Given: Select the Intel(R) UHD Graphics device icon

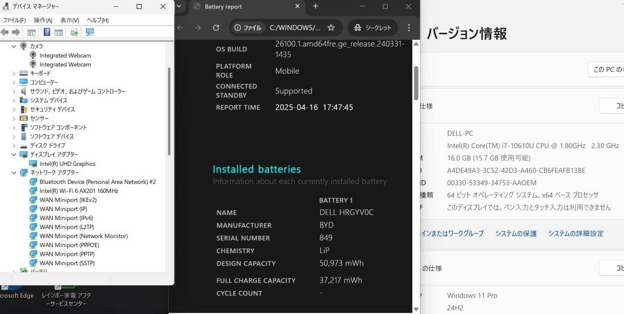Looking at the screenshot, I should point(33,164).
